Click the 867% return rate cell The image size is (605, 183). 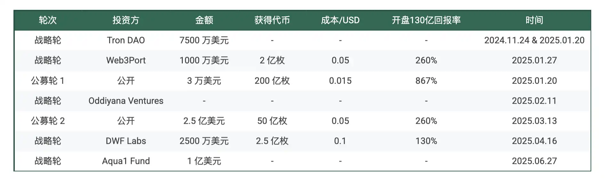coord(426,81)
